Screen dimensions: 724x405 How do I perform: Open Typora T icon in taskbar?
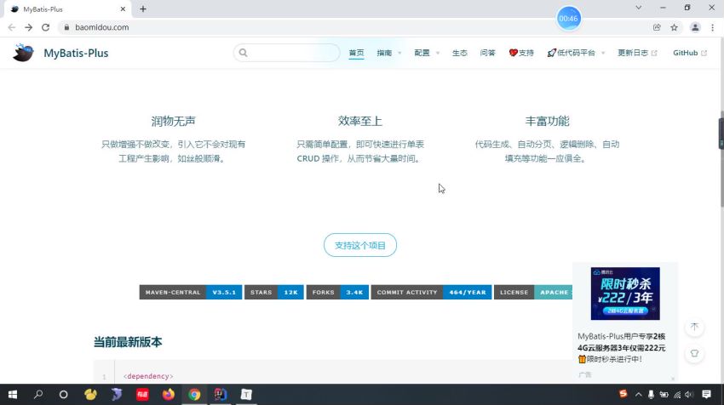(x=246, y=395)
